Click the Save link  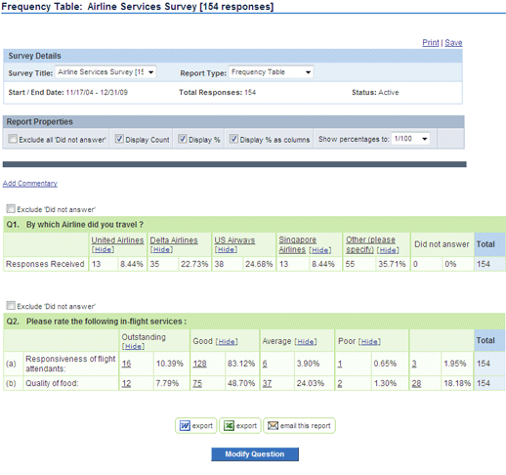click(x=453, y=42)
